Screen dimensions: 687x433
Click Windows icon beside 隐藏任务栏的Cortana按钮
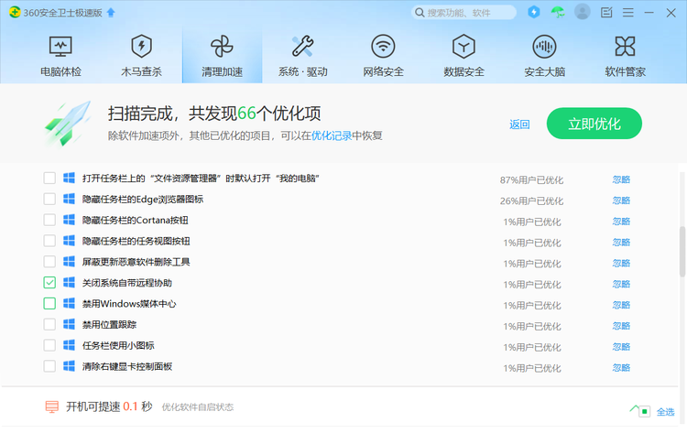[69, 220]
